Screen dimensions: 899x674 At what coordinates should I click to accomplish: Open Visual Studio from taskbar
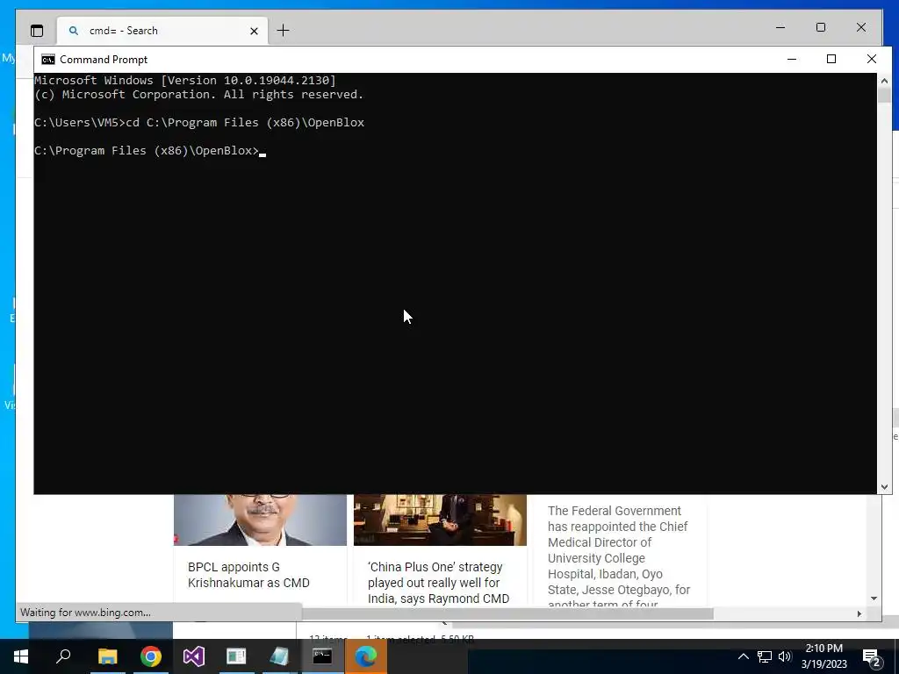point(194,656)
